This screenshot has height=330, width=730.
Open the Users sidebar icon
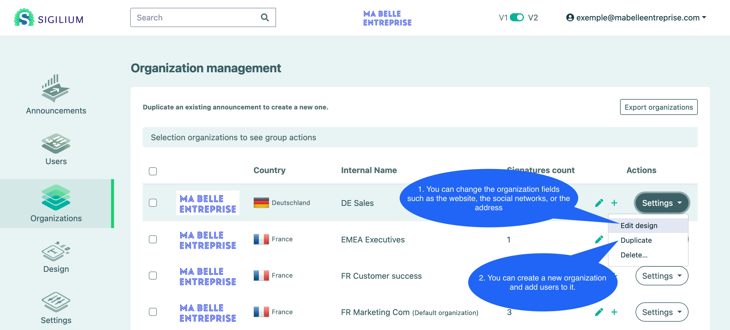click(x=56, y=143)
